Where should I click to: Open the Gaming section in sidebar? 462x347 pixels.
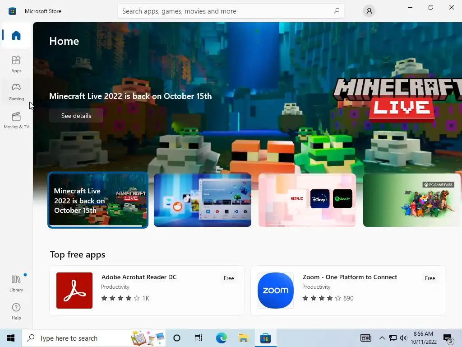coord(16,92)
